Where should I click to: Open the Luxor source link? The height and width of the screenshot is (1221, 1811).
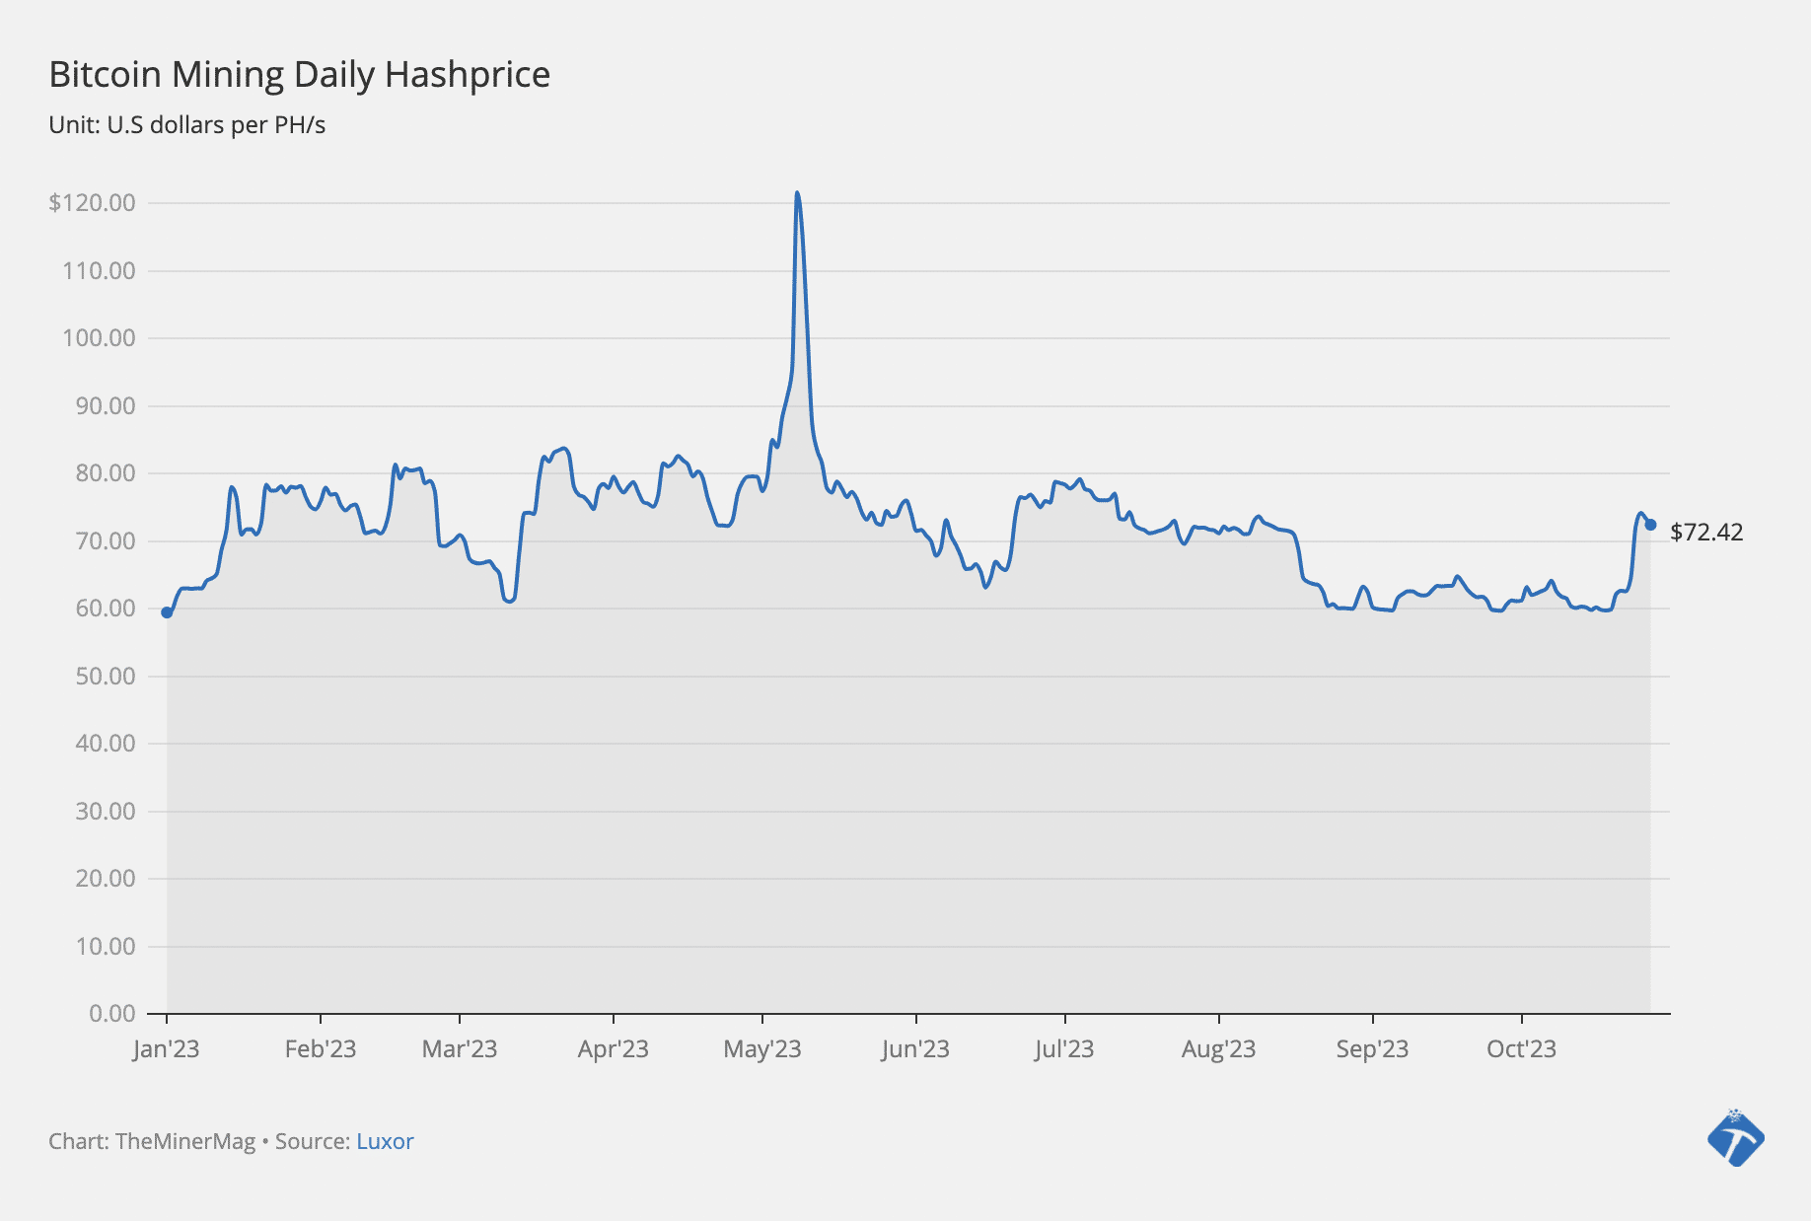[385, 1141]
